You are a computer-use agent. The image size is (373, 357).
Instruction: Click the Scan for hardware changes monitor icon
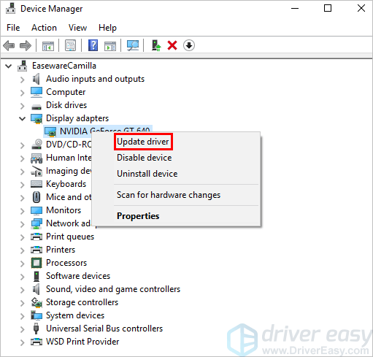point(133,45)
